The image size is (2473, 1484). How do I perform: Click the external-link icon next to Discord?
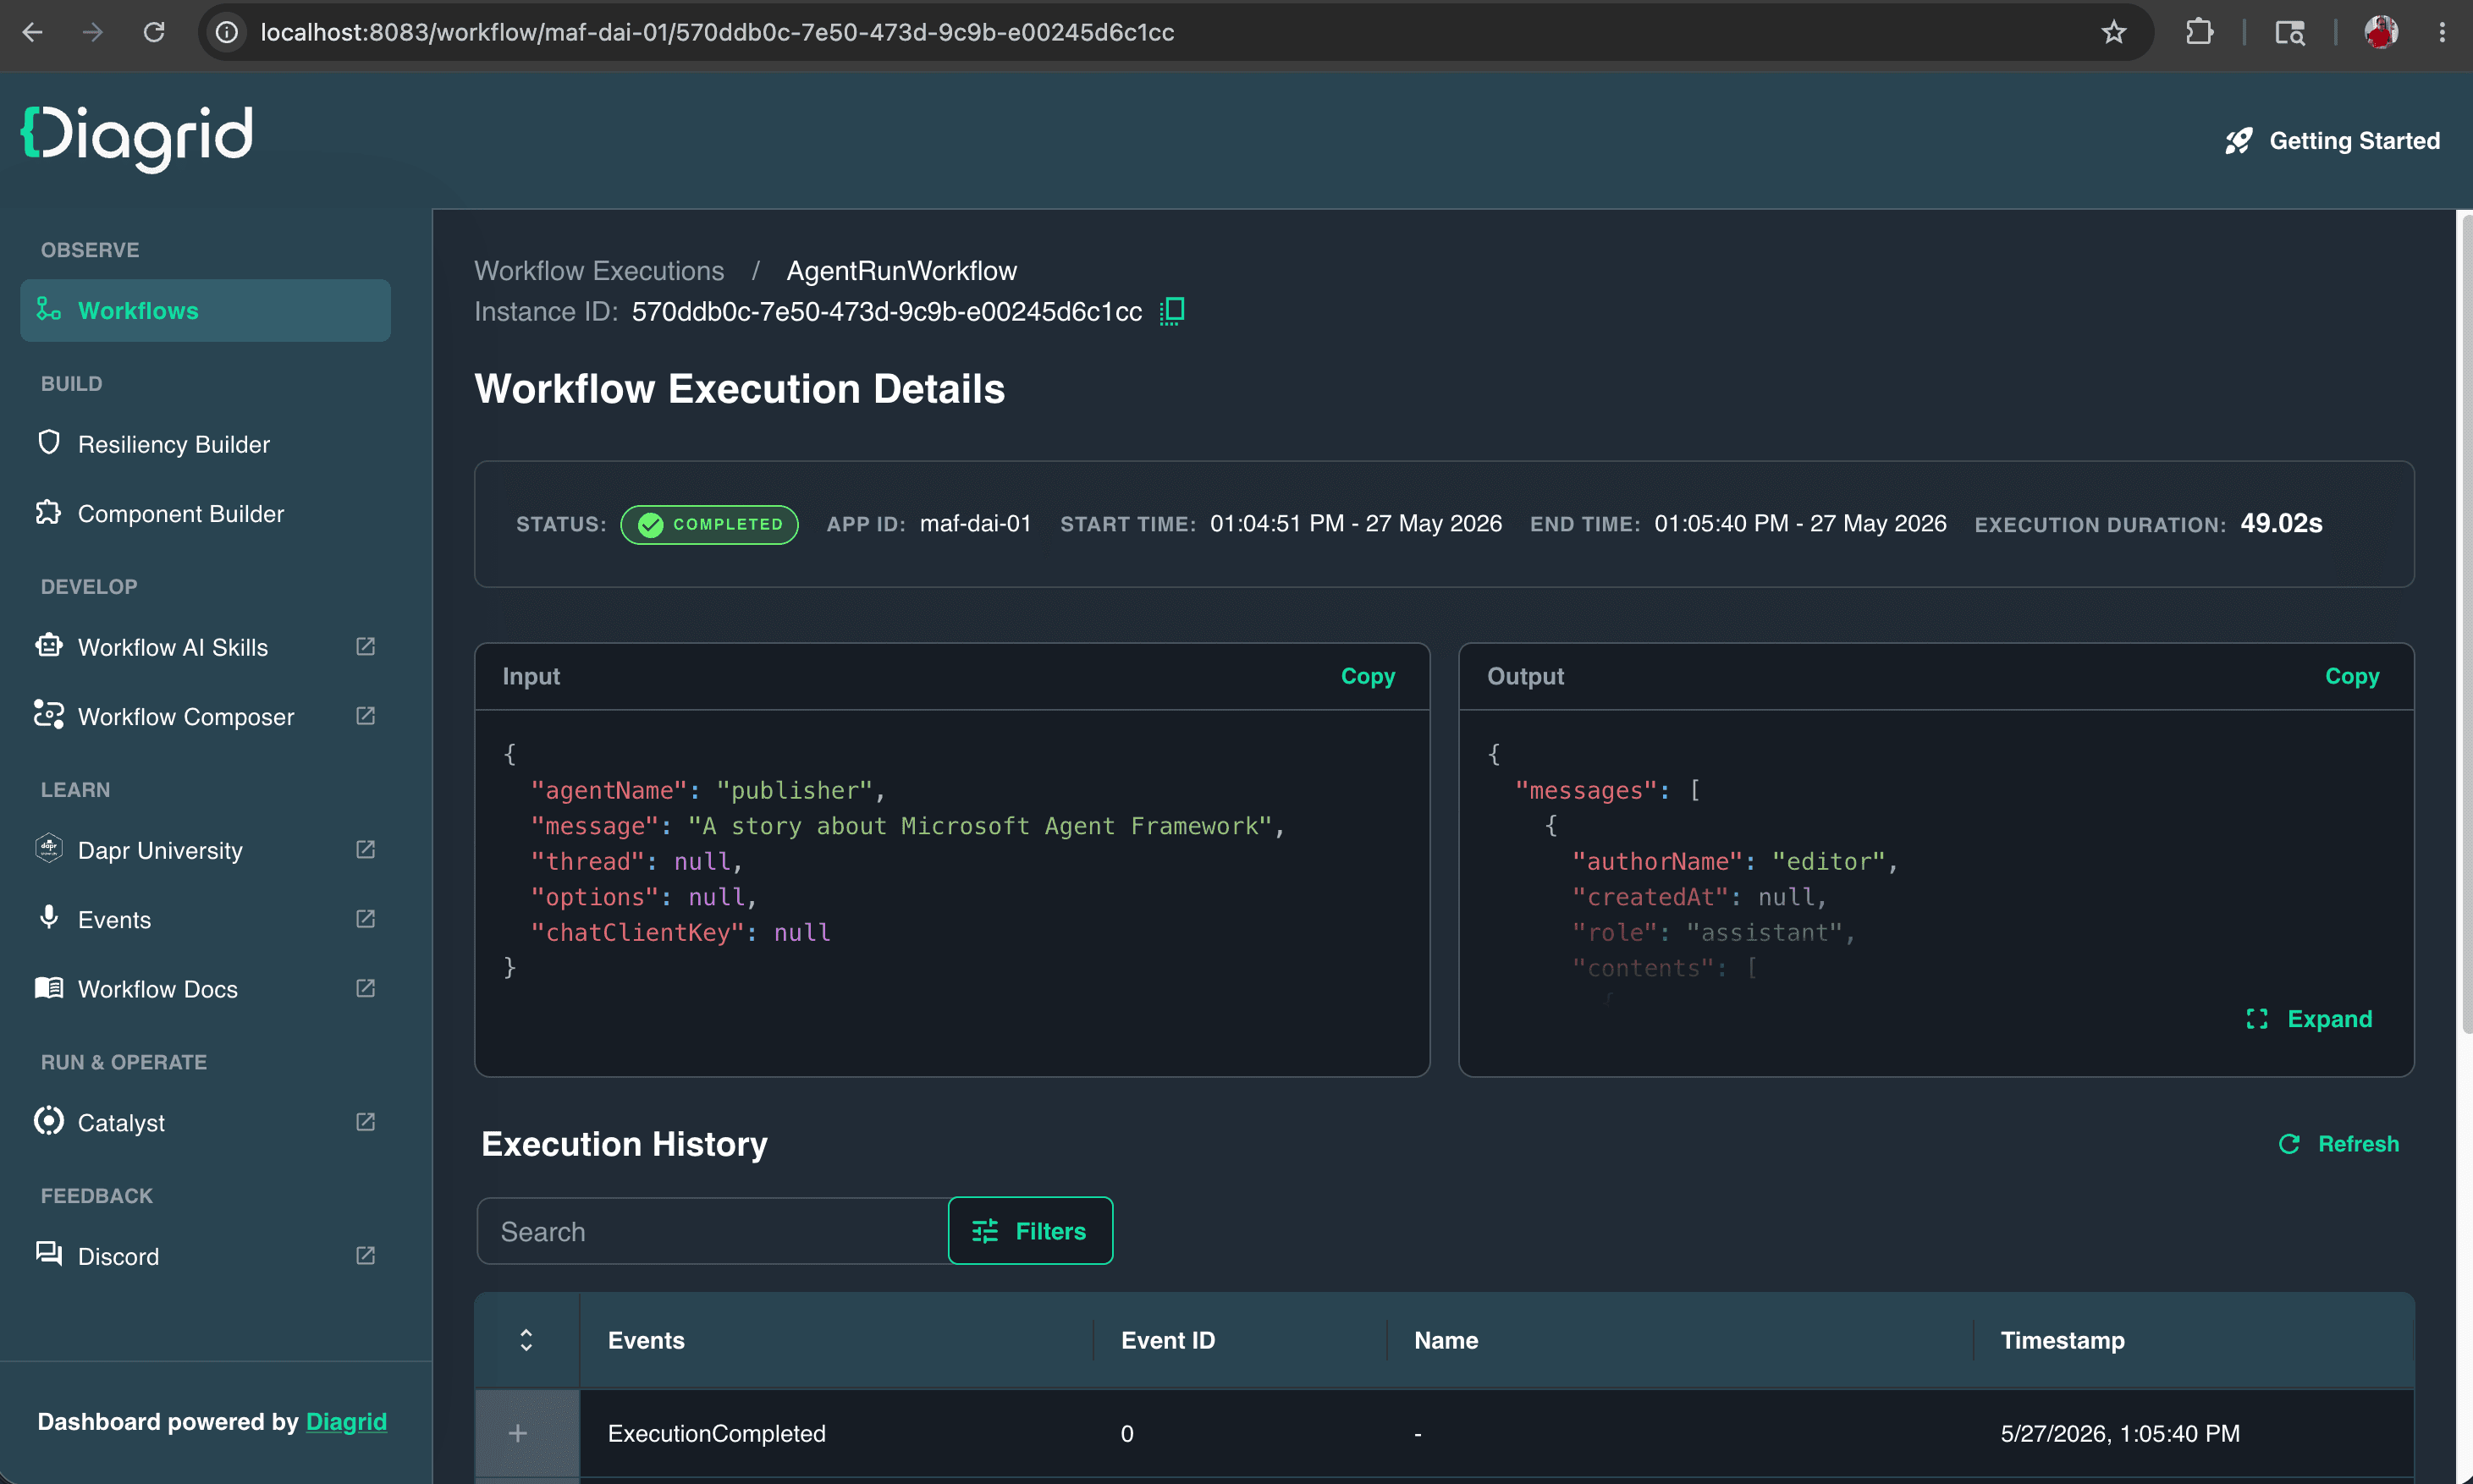(x=365, y=1256)
